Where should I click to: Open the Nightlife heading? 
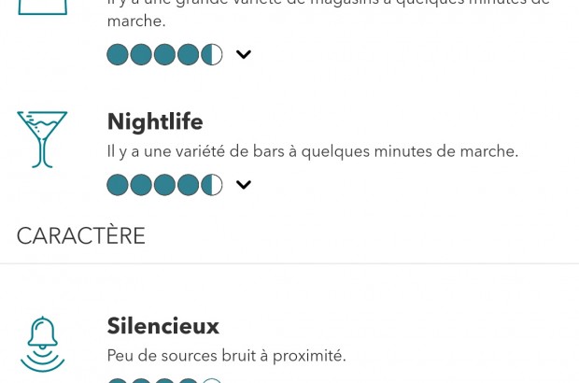[x=155, y=121]
